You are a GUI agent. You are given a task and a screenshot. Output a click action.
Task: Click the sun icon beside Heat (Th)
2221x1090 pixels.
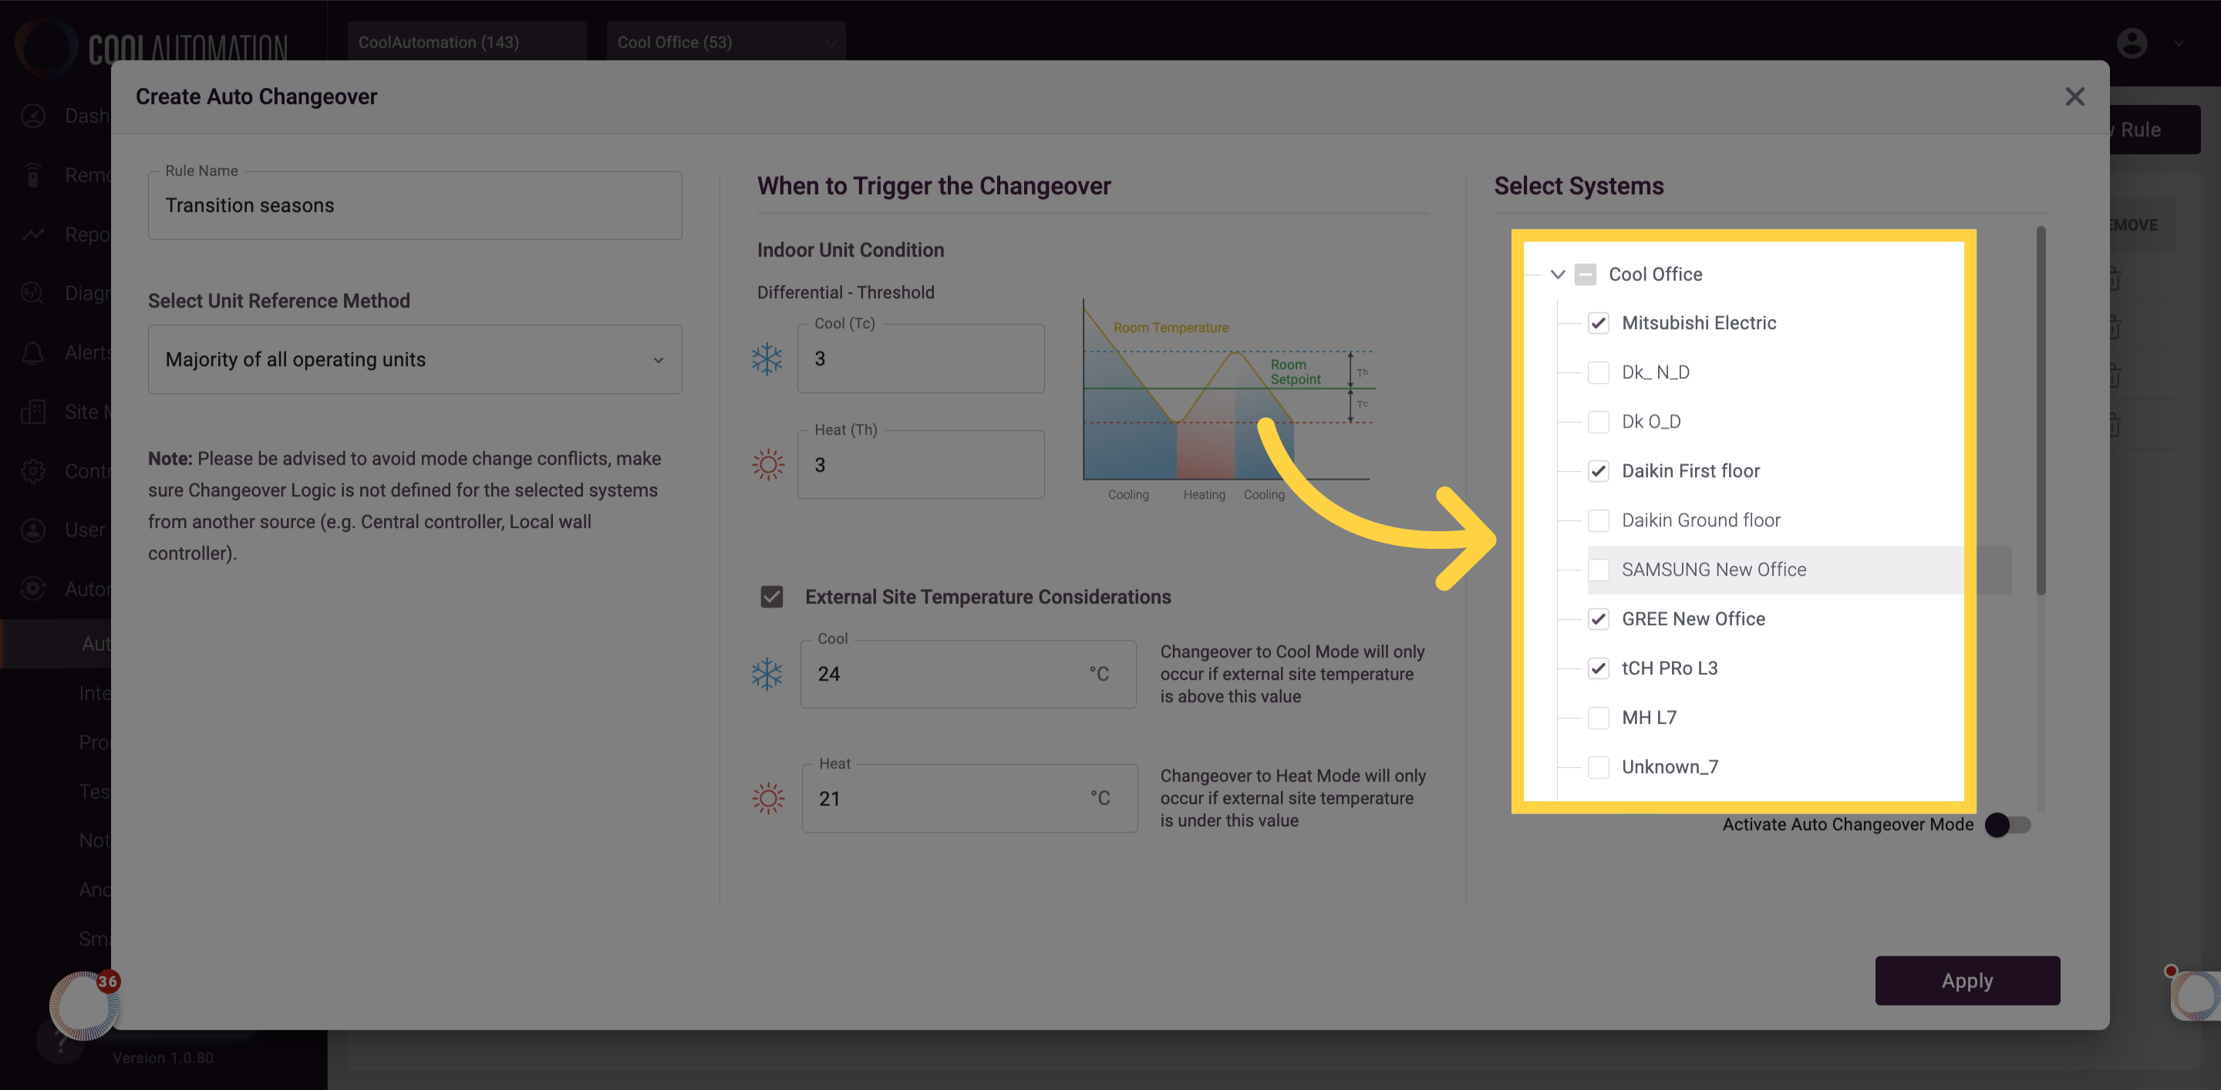click(x=767, y=464)
